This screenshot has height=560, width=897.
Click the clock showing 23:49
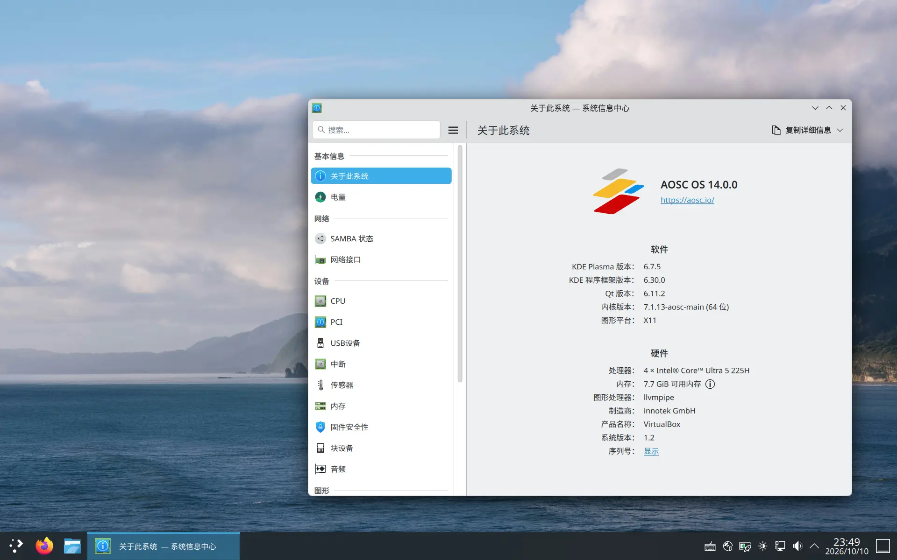tap(847, 546)
